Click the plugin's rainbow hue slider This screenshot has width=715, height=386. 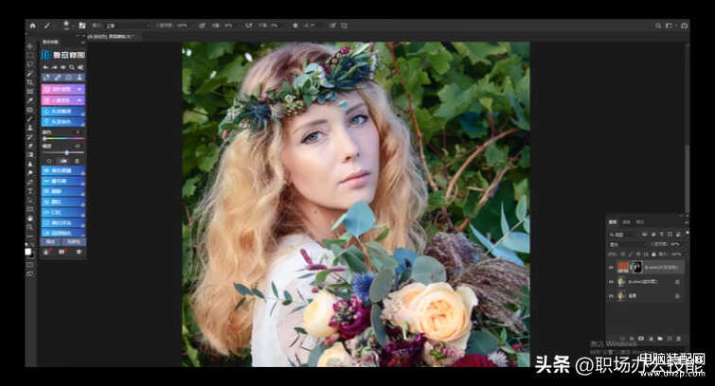[63, 138]
